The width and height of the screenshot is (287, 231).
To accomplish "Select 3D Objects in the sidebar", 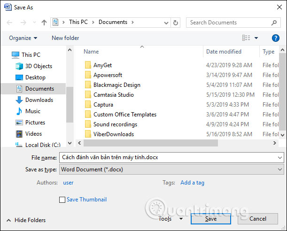I will tap(39, 66).
